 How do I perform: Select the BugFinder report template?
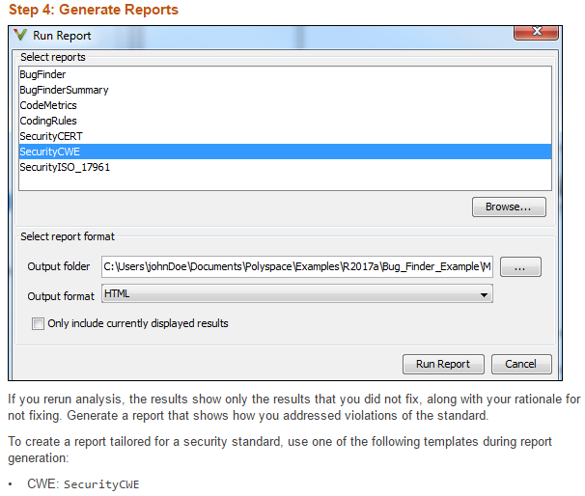click(x=285, y=74)
